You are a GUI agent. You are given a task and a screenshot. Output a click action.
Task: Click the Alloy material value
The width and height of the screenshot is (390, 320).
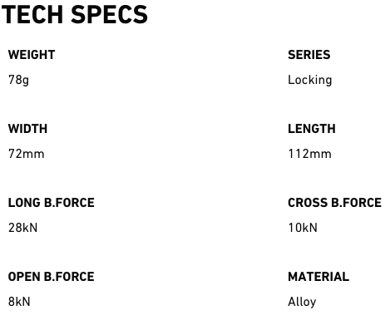(x=302, y=302)
